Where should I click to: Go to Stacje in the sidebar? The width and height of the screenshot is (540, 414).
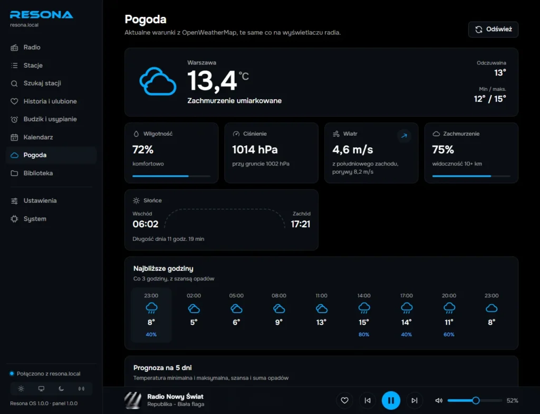pyautogui.click(x=51, y=65)
